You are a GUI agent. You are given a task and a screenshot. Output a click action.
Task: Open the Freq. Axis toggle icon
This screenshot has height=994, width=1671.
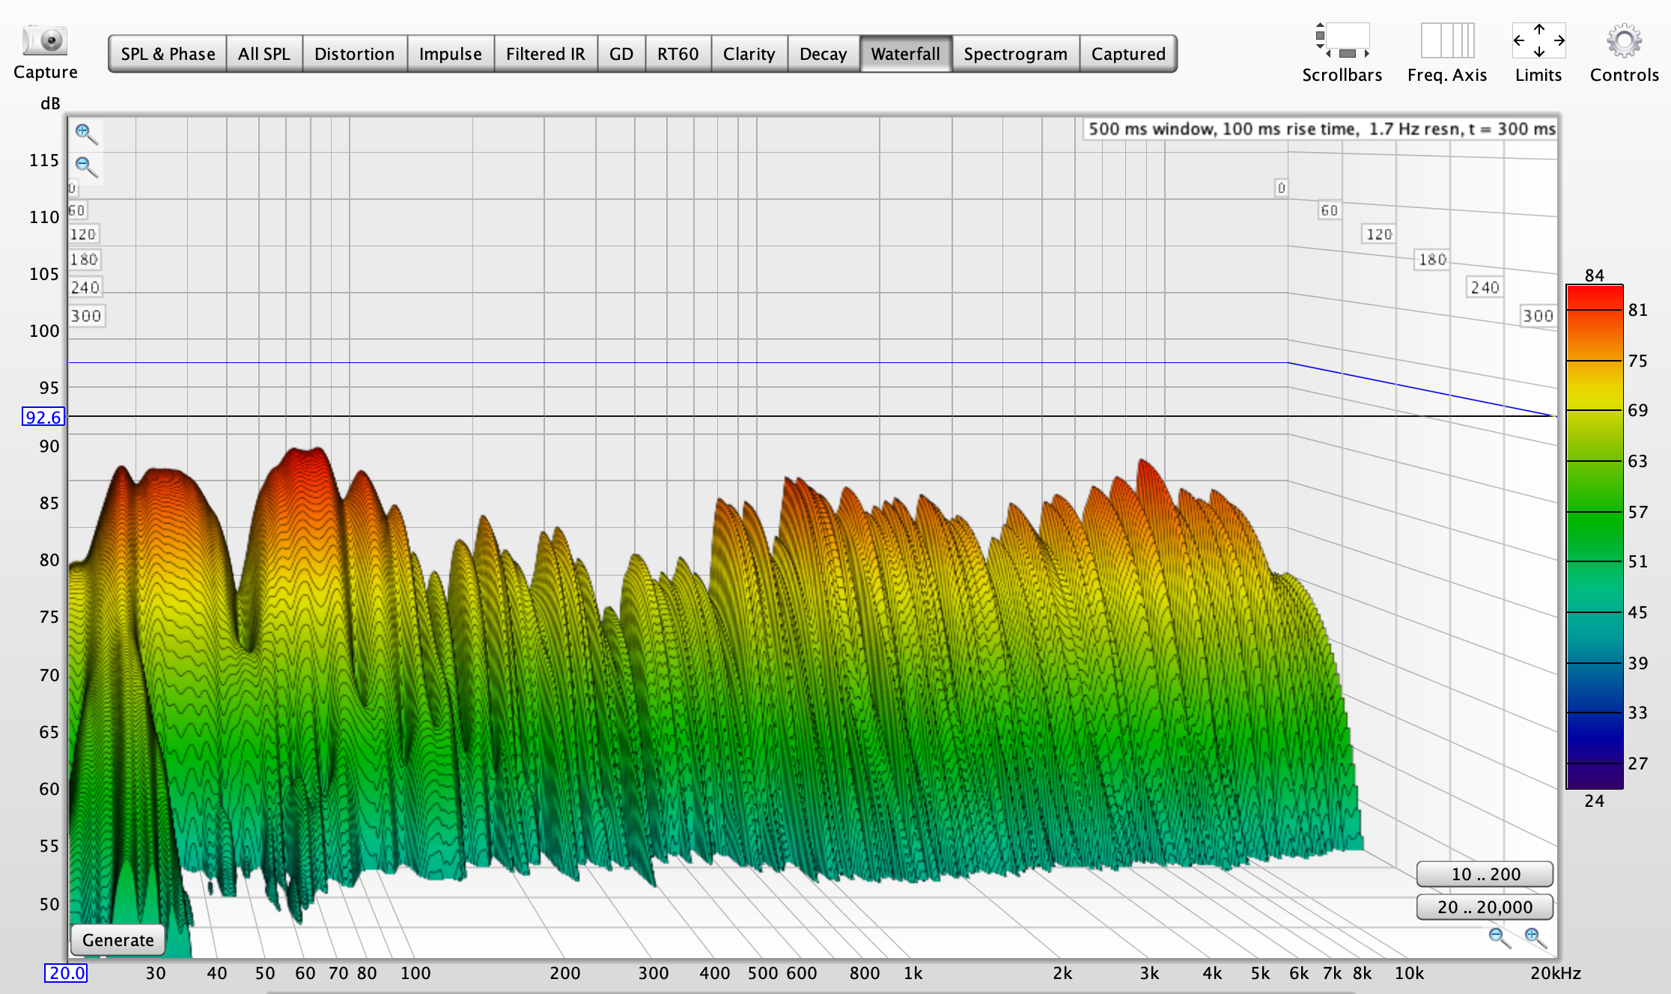point(1447,40)
